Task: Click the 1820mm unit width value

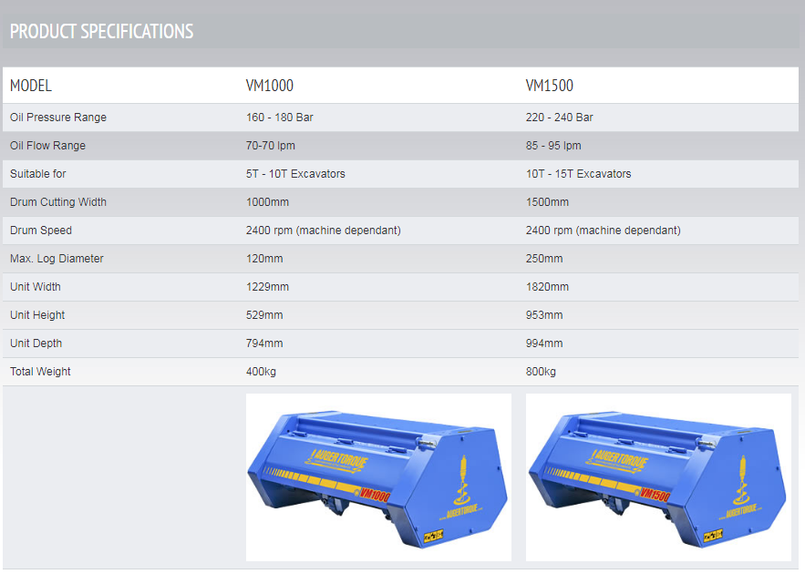Action: pos(547,287)
